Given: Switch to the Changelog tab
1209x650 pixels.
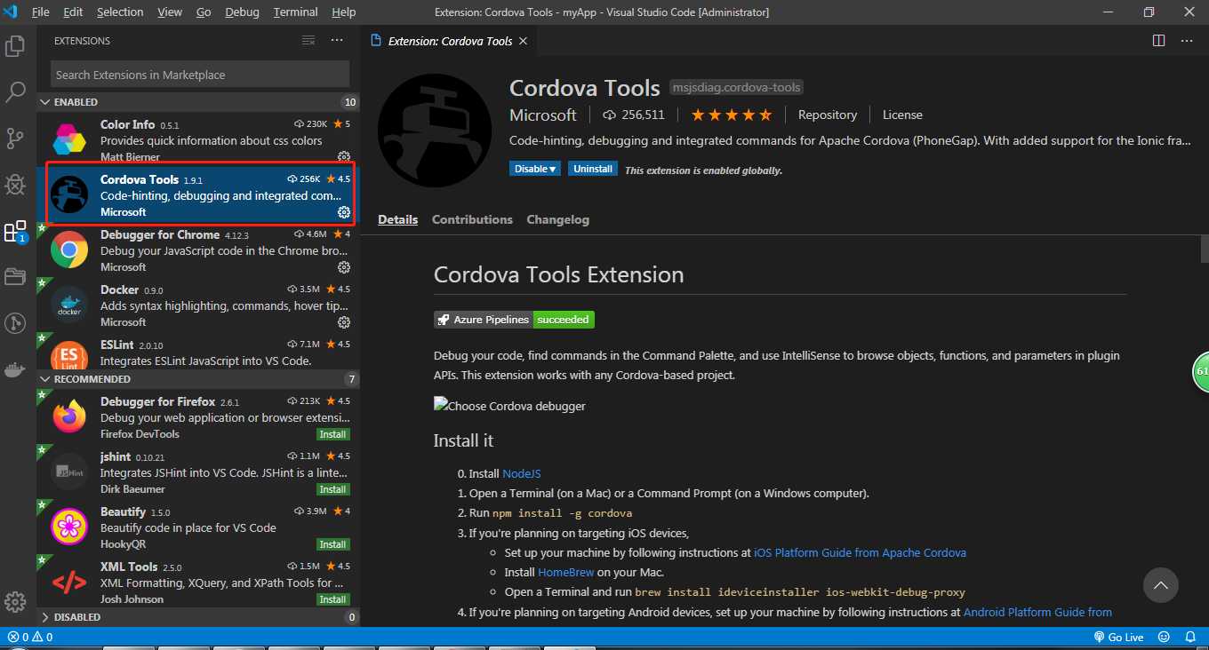Looking at the screenshot, I should pyautogui.click(x=557, y=219).
